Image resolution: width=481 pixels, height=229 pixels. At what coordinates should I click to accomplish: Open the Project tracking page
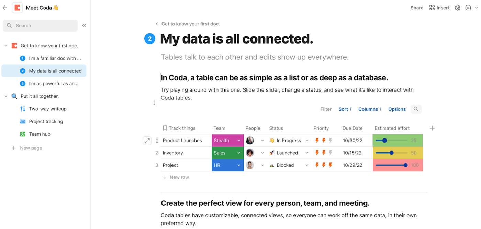pyautogui.click(x=46, y=121)
